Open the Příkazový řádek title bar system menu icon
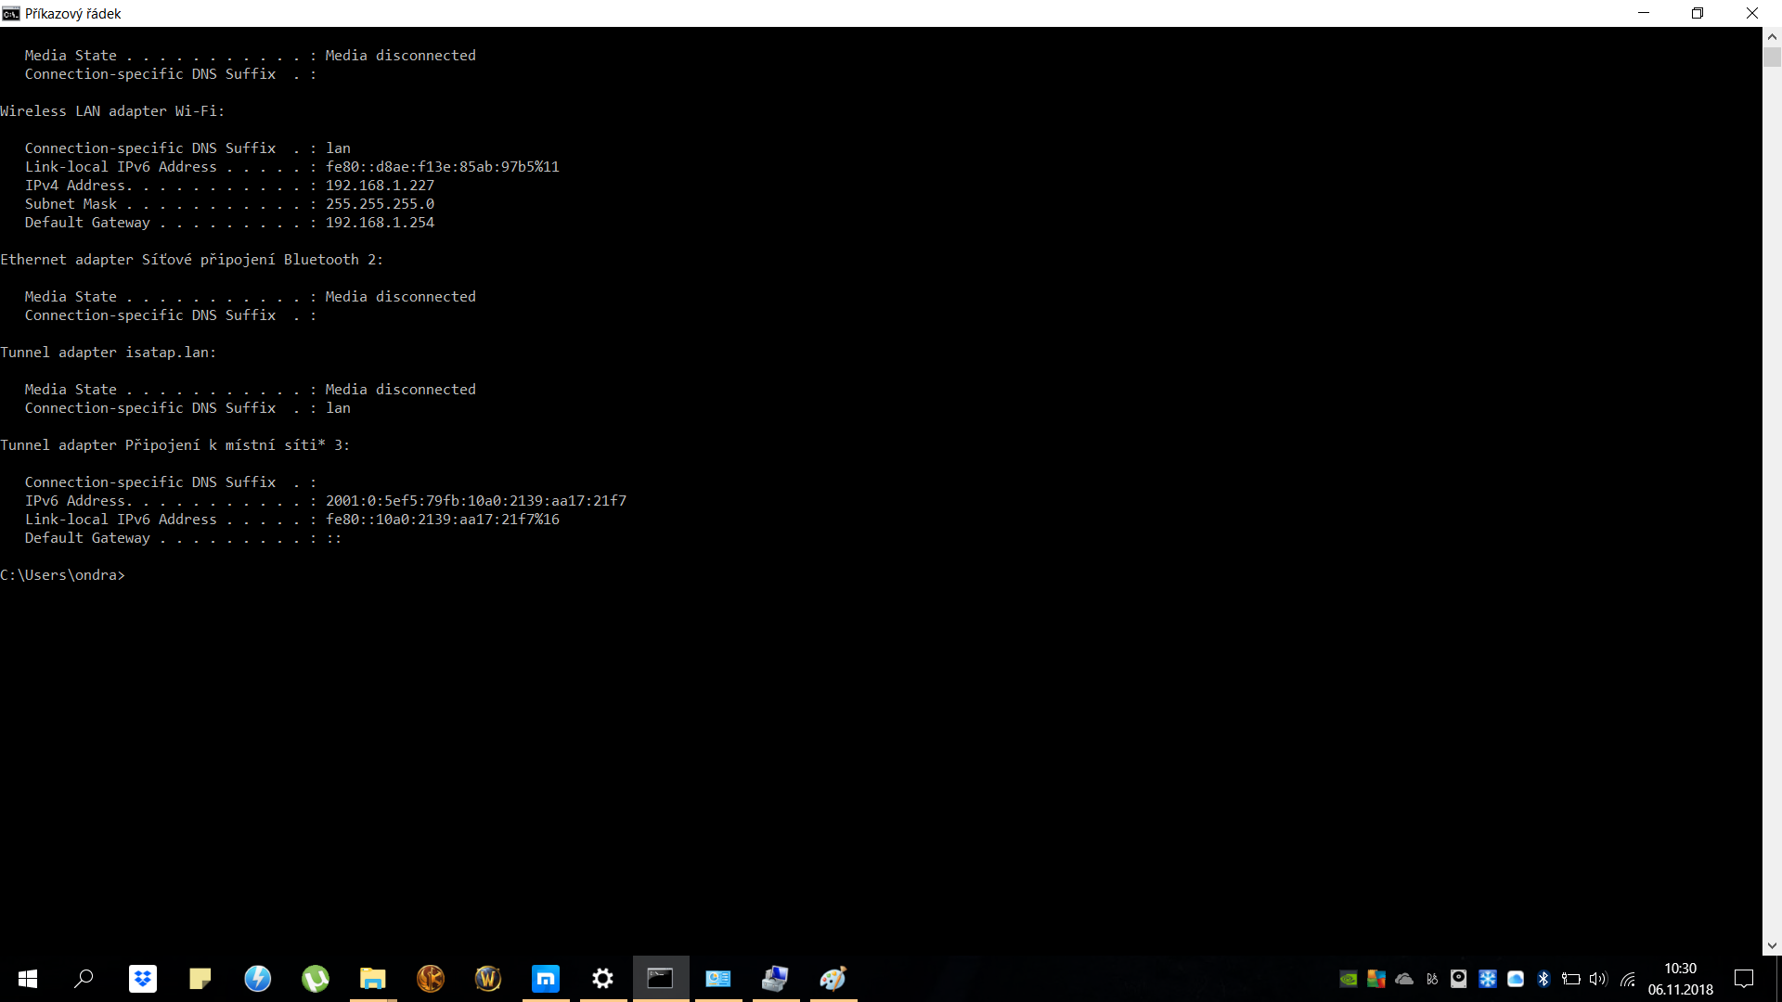The image size is (1782, 1002). (11, 13)
